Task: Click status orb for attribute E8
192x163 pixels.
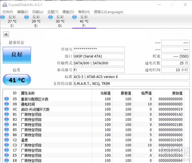Action: 6,160
